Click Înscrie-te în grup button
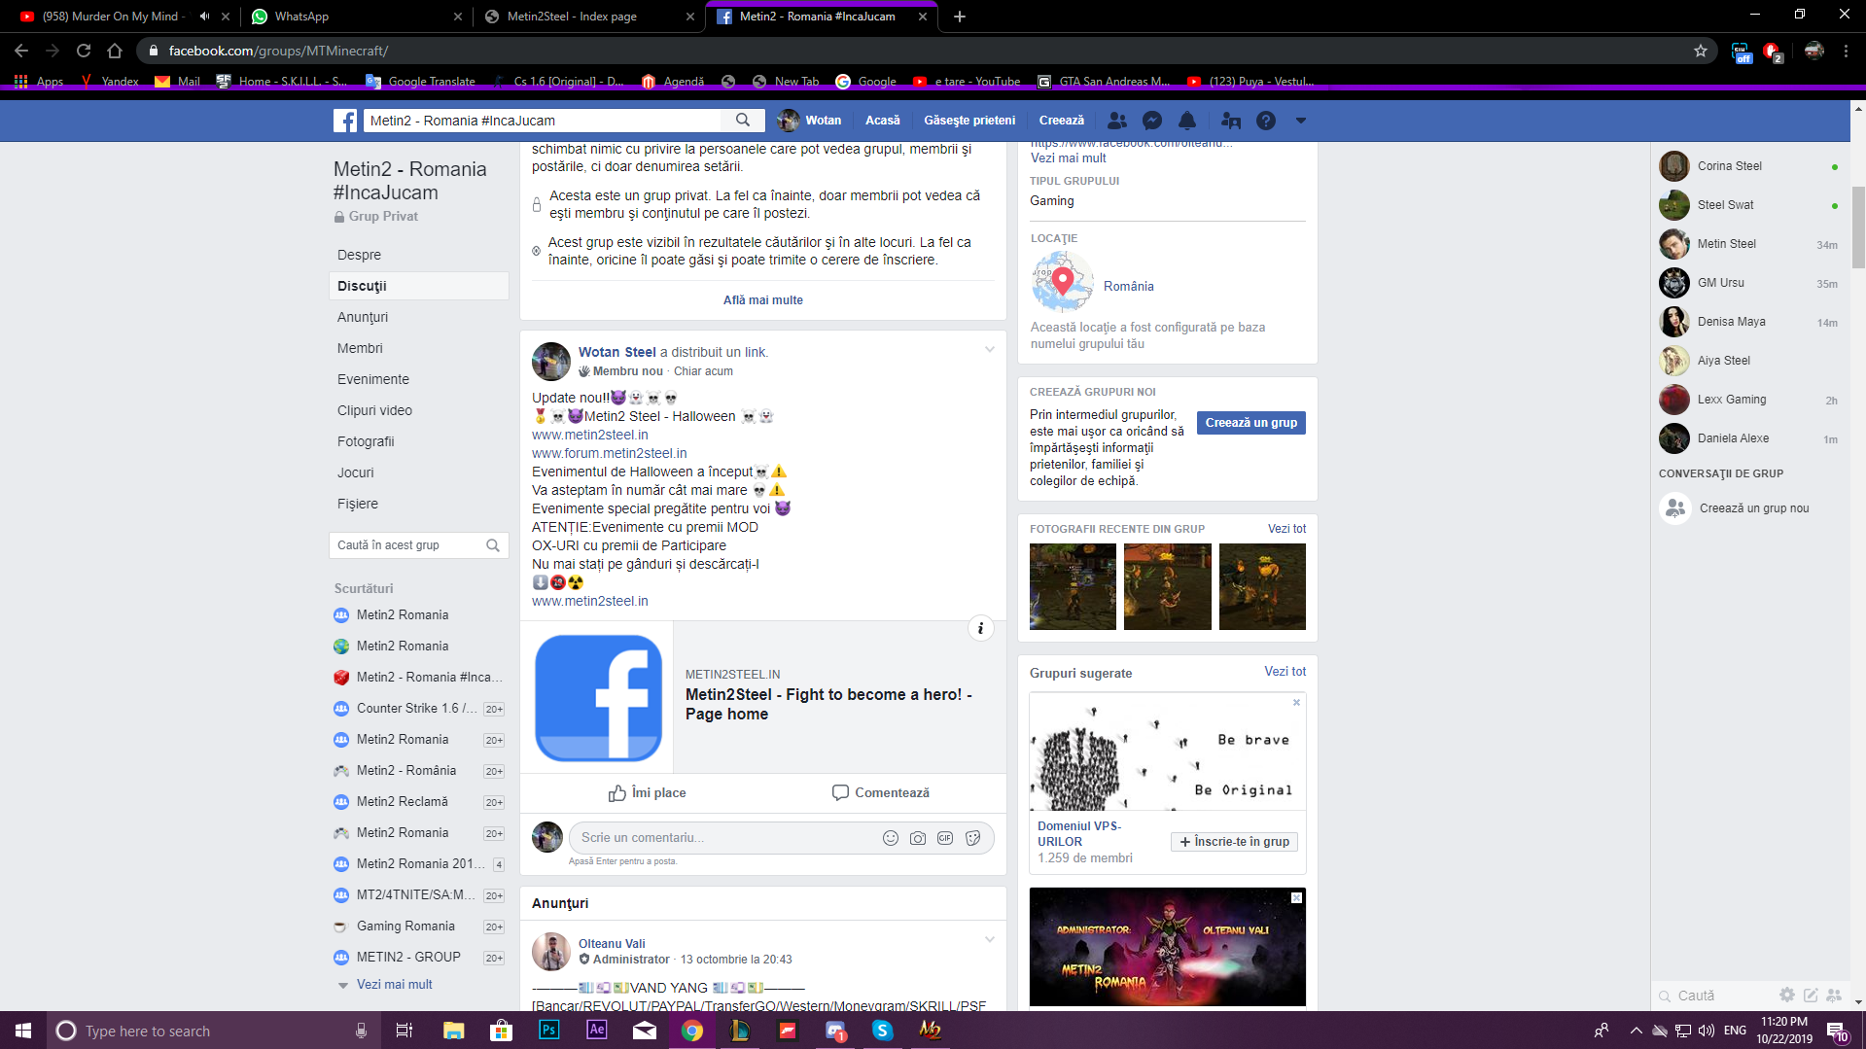1866x1049 pixels. click(1234, 842)
